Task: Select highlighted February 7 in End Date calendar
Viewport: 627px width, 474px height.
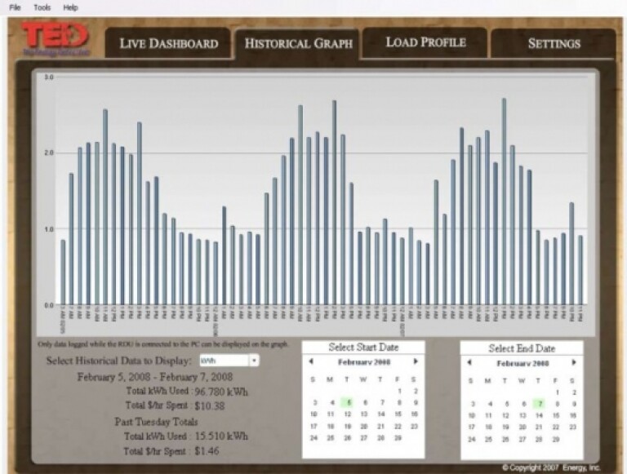Action: (x=539, y=403)
